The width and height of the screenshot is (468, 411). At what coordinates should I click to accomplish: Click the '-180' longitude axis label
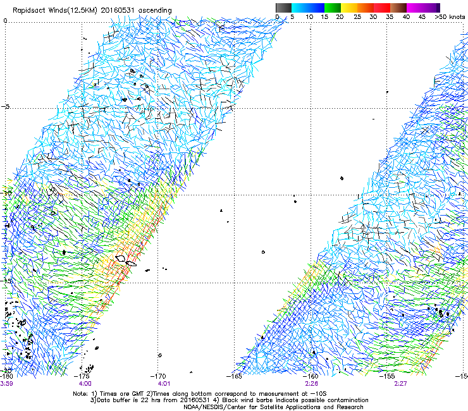coord(6,376)
